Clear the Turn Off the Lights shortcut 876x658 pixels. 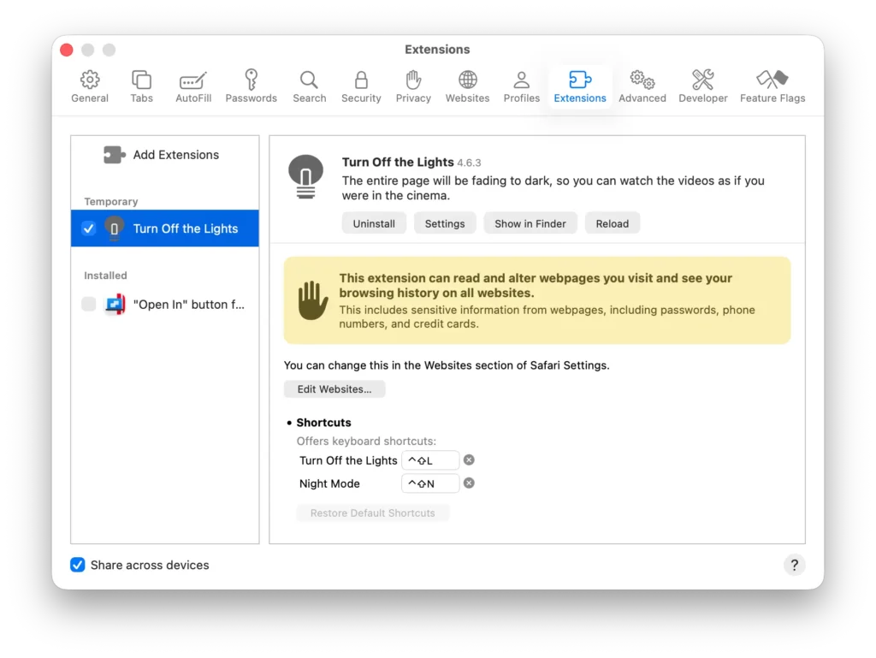pos(469,460)
